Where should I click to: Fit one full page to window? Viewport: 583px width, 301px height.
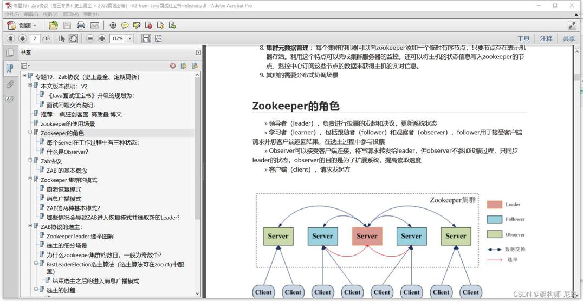click(x=158, y=38)
